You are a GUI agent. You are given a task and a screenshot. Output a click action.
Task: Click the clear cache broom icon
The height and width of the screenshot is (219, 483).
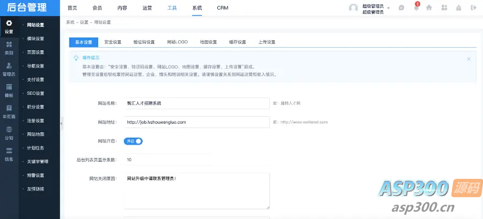click(x=458, y=8)
